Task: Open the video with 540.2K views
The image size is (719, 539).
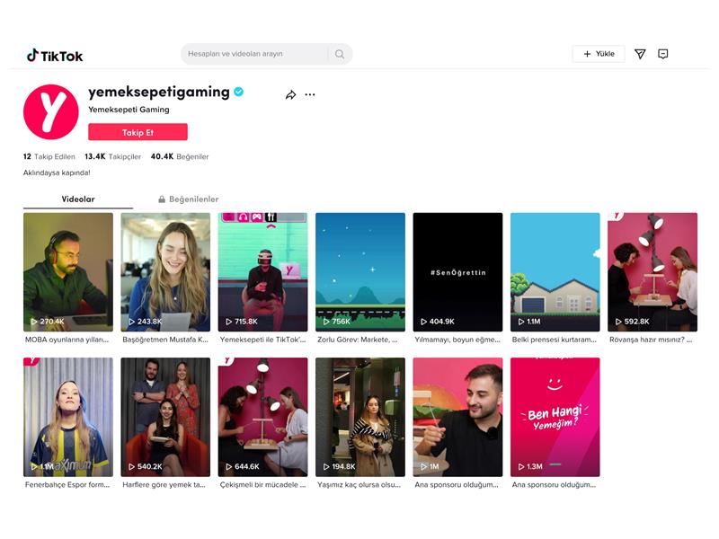Action: coord(165,417)
